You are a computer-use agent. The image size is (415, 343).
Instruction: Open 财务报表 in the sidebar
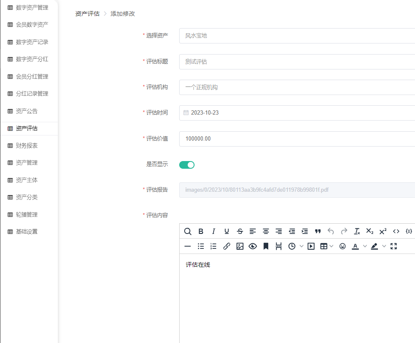(27, 146)
